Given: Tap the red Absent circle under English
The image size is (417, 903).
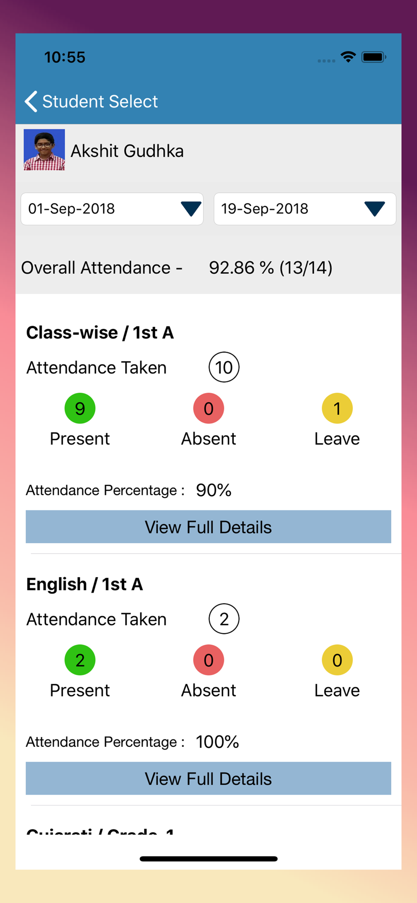Looking at the screenshot, I should (x=208, y=660).
